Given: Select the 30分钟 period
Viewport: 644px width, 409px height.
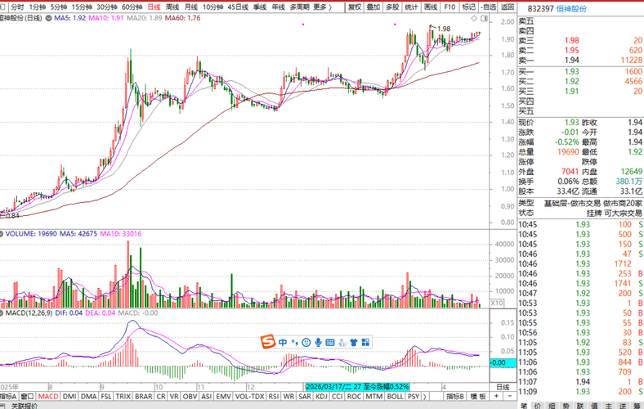Looking at the screenshot, I should (x=107, y=7).
